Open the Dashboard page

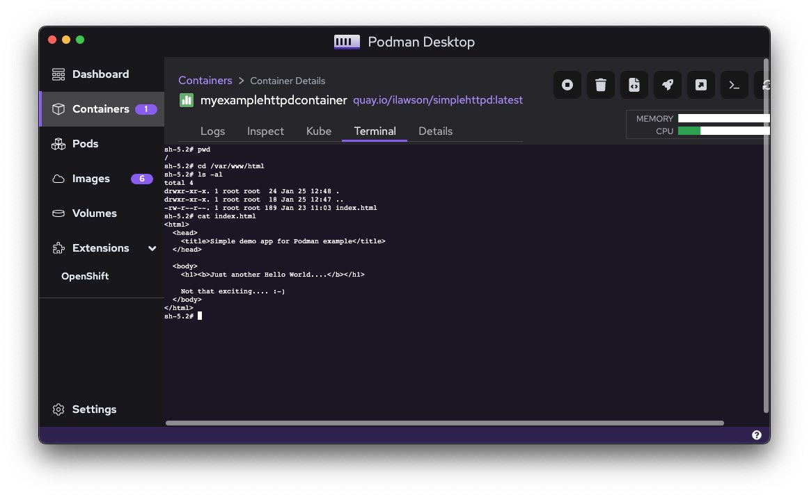100,74
